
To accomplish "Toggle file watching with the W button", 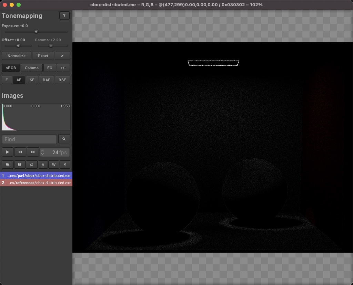I will click(54, 165).
